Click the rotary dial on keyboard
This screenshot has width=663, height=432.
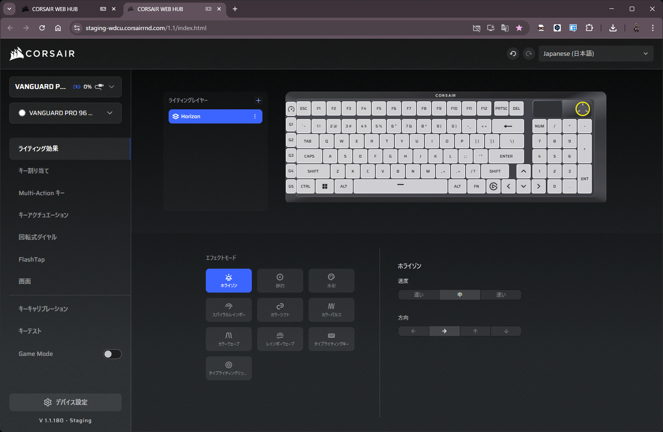point(582,108)
